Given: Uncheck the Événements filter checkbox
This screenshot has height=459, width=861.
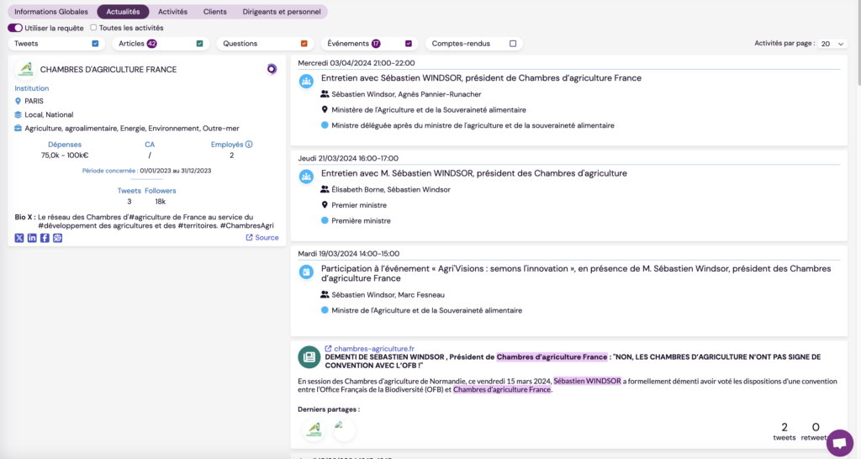Looking at the screenshot, I should [x=409, y=44].
